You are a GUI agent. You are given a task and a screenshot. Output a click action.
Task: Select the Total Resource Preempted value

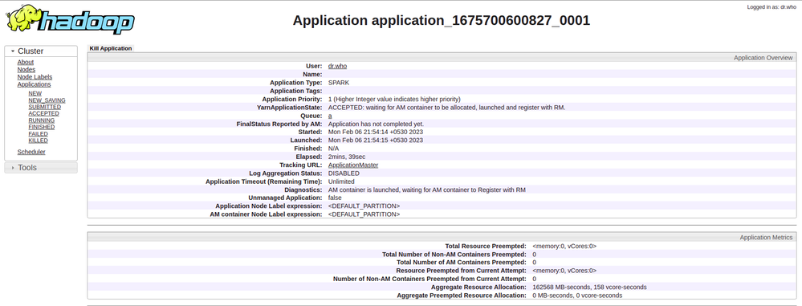pos(564,246)
